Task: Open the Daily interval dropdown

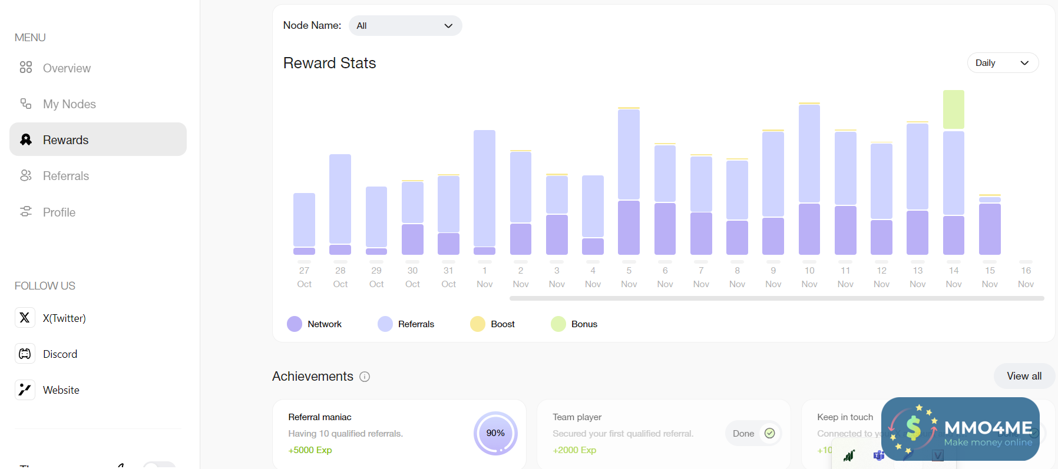Action: tap(1003, 63)
